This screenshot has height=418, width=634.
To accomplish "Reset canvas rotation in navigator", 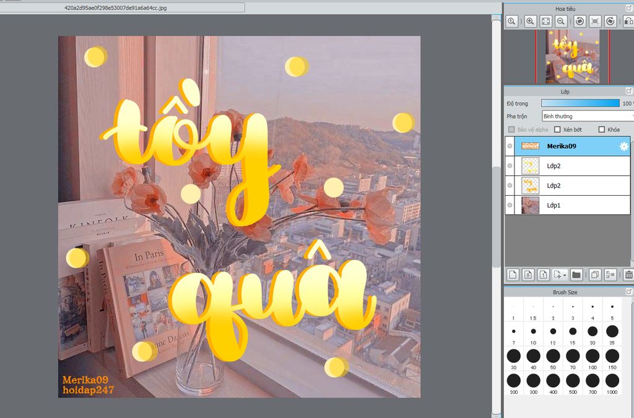I will click(595, 21).
